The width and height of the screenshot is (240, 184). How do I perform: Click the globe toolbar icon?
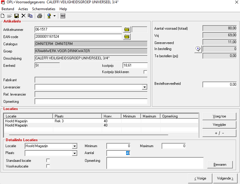click(x=49, y=16)
